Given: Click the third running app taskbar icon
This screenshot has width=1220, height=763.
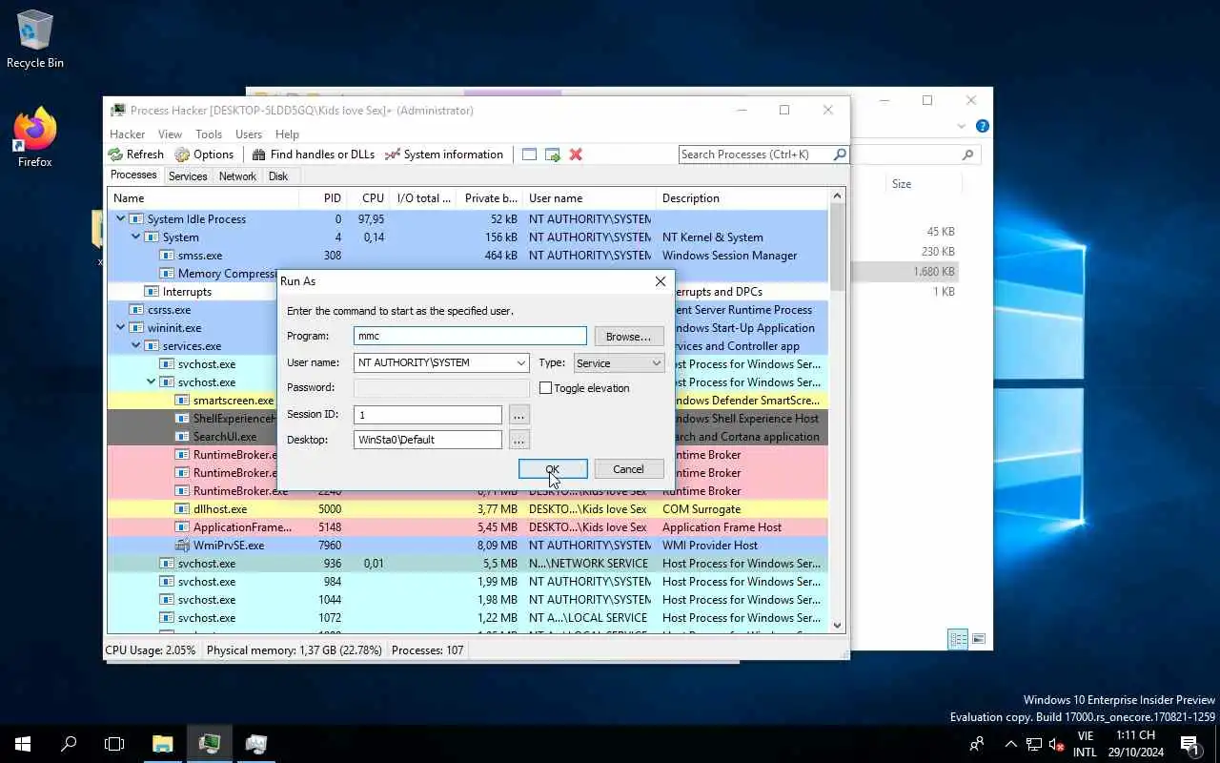Looking at the screenshot, I should click(x=256, y=744).
